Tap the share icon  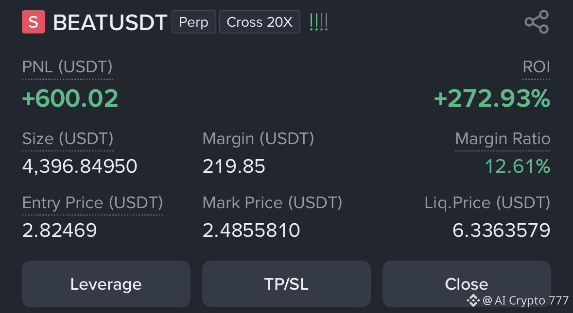[537, 22]
